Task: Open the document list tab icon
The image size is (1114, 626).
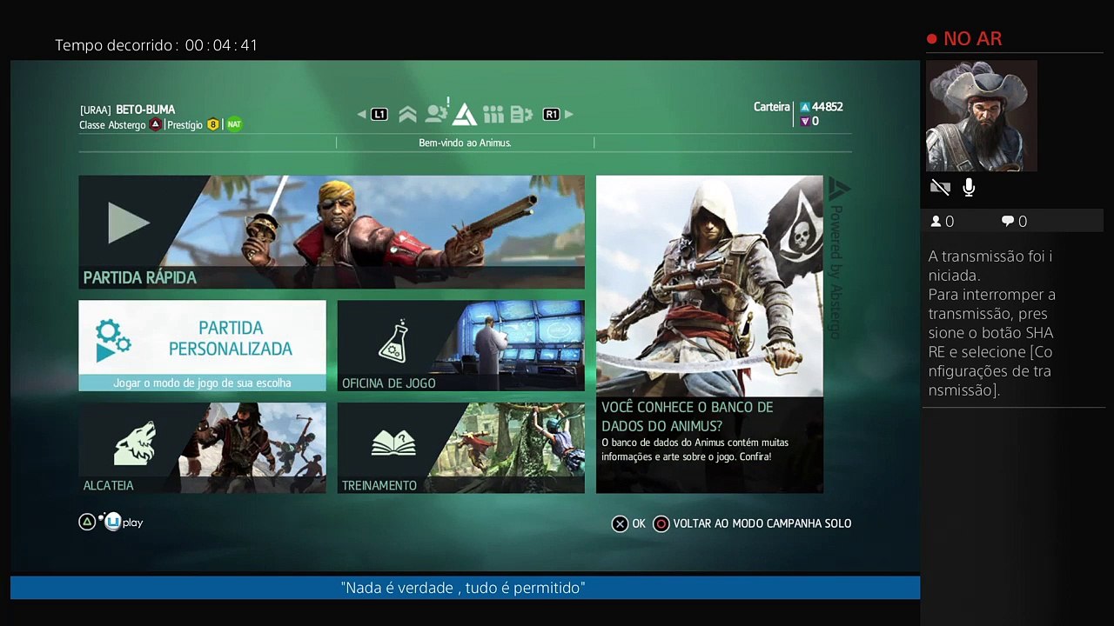Action: click(x=521, y=114)
